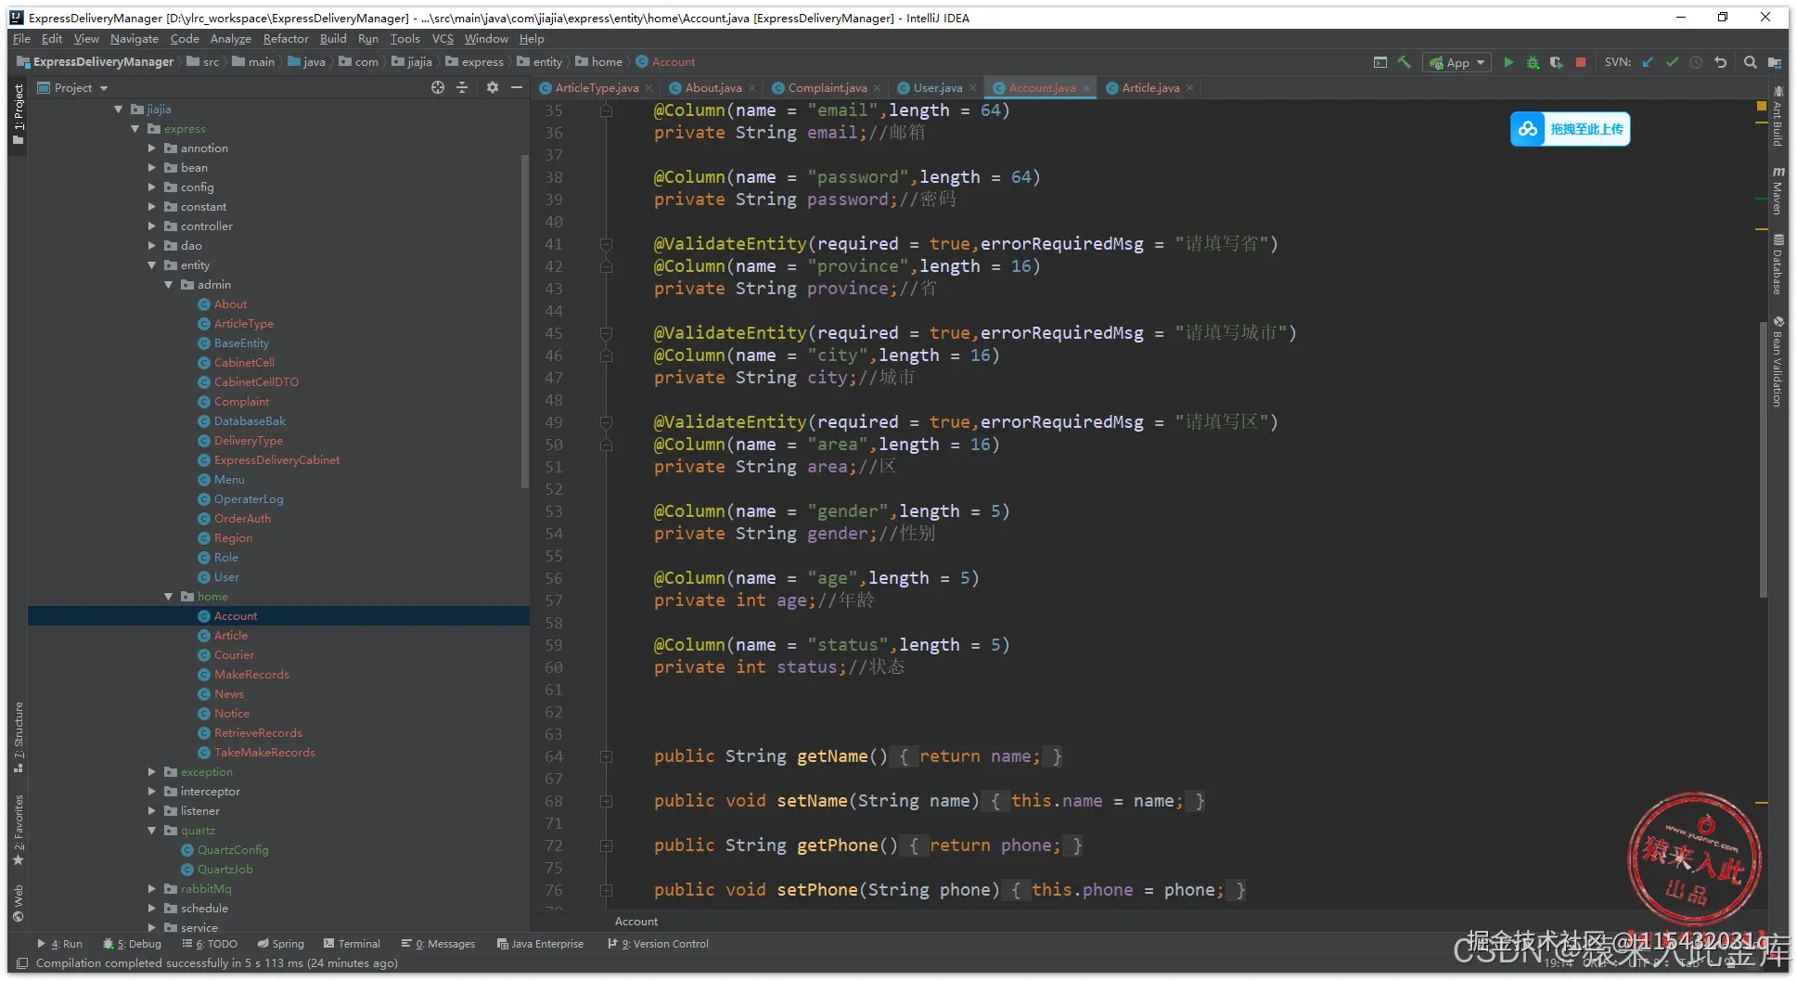Collapse all in the Project panel

(x=462, y=87)
